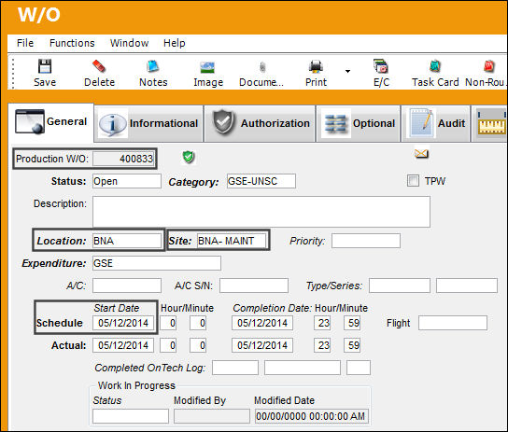Click the Site field BNA- MAINT

(x=232, y=241)
